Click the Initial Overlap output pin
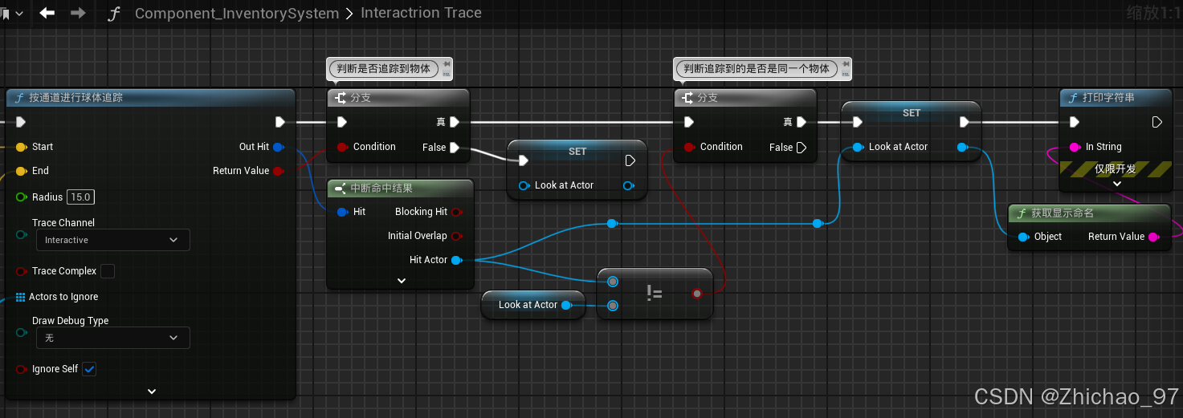1183x418 pixels. click(456, 236)
